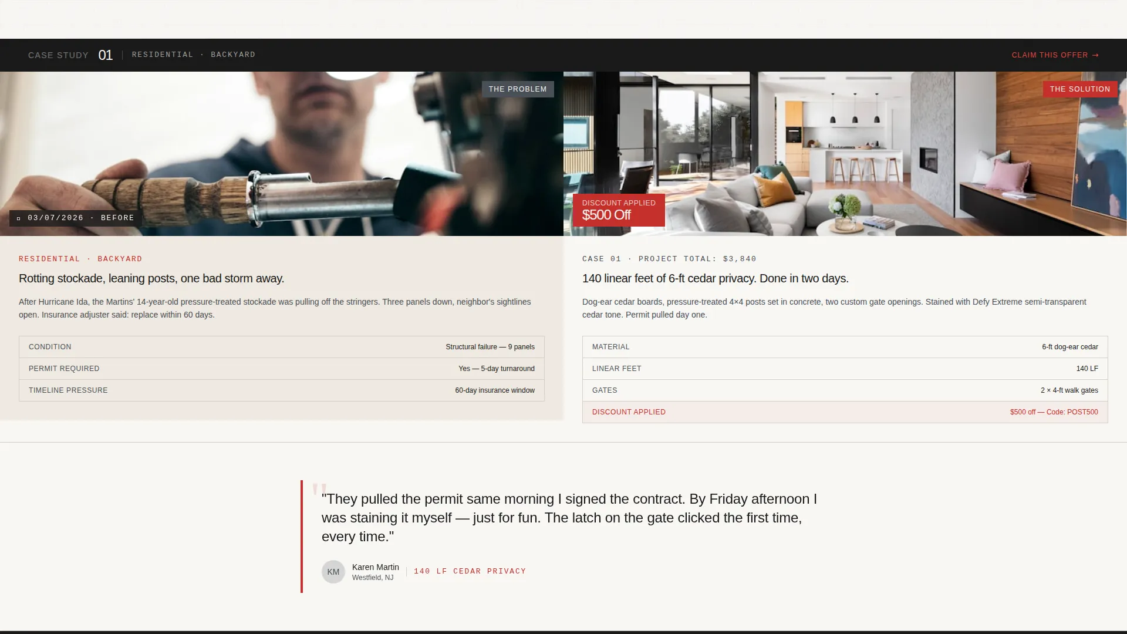The image size is (1127, 634).
Task: Open the soldering iron before photo
Action: point(282,154)
